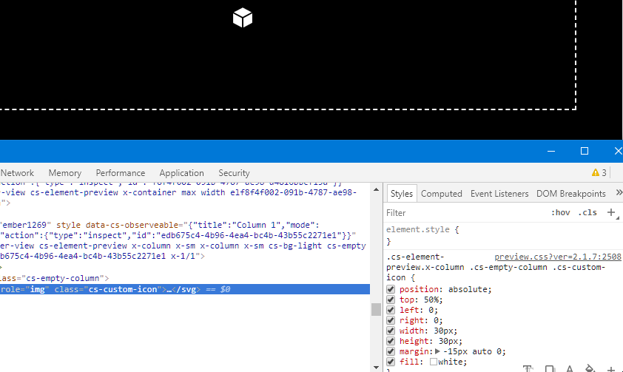Open the text-shadow editor icon
Viewport: 623px width, 372px height.
point(528,368)
